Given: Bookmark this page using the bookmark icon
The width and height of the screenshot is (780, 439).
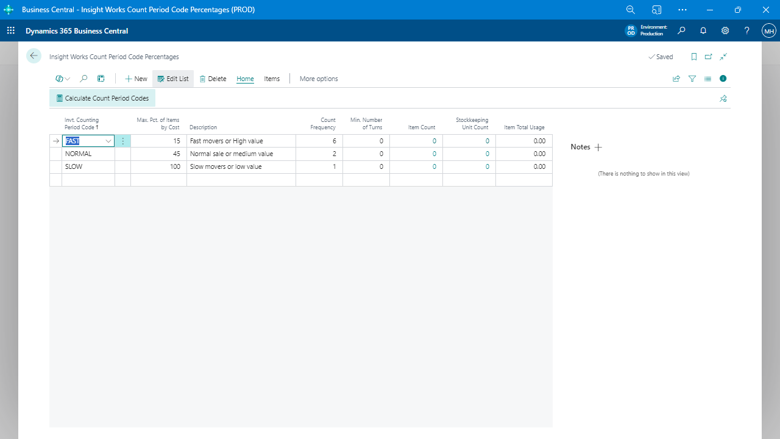Looking at the screenshot, I should coord(693,56).
